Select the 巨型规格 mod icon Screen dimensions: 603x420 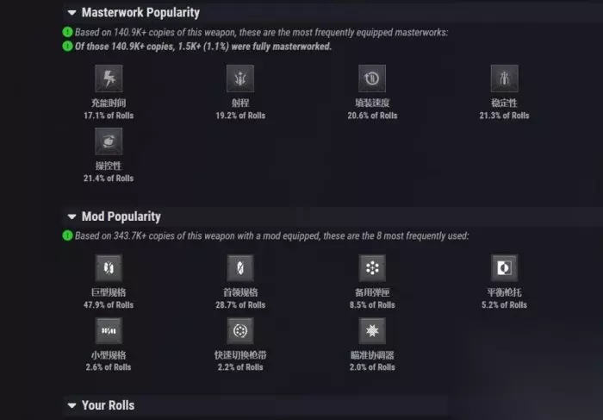point(109,268)
